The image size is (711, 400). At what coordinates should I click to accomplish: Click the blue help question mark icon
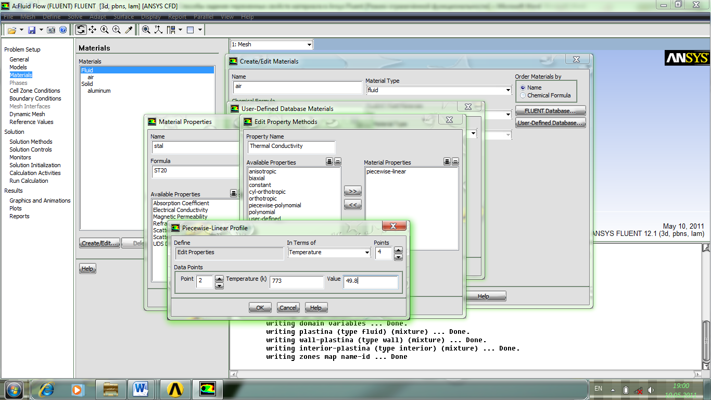click(63, 30)
